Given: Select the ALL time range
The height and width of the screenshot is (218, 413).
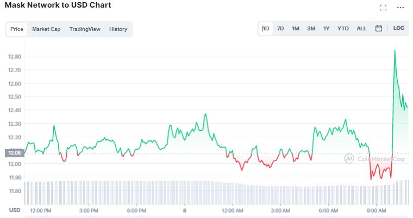Looking at the screenshot, I should 361,28.
